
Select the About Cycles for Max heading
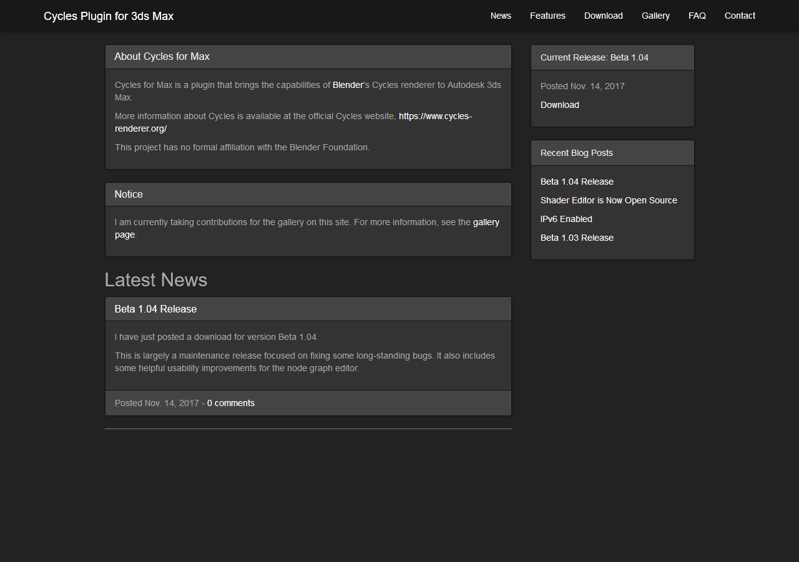click(x=162, y=57)
